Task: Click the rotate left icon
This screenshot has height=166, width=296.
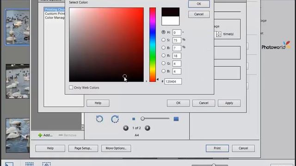Action: coord(99,119)
